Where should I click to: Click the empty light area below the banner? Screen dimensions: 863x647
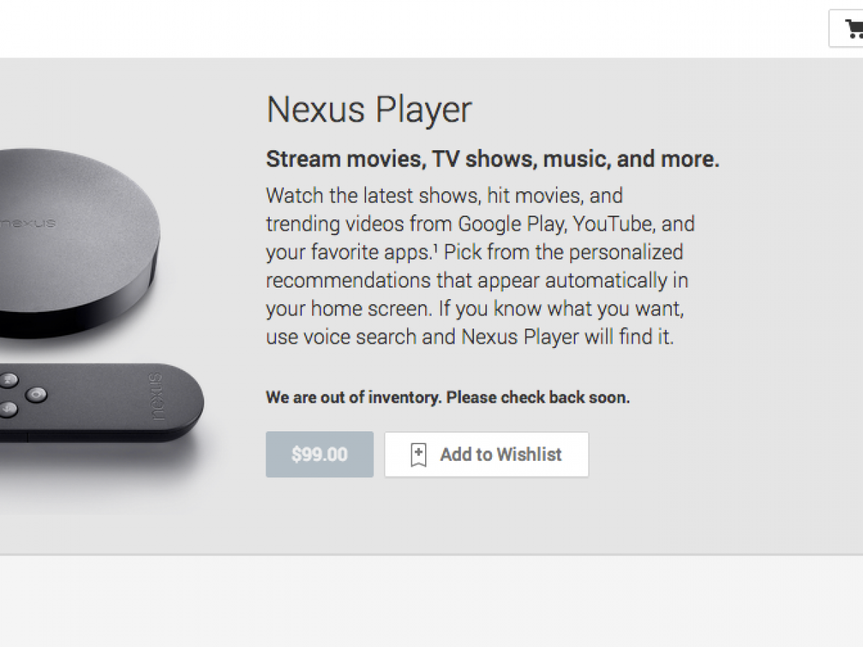click(x=431, y=601)
